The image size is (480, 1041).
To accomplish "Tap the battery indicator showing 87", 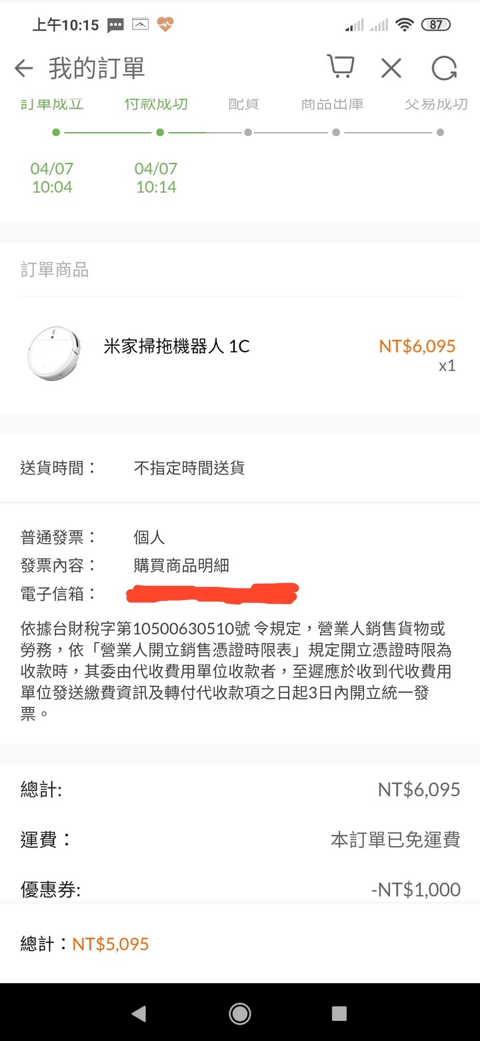I will (x=436, y=25).
